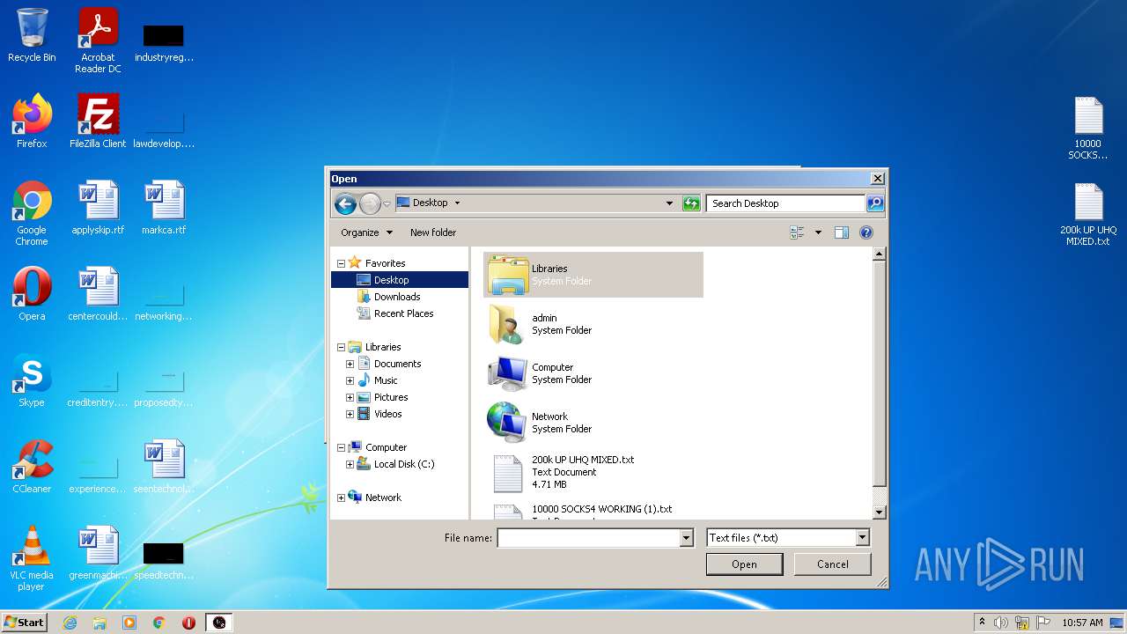Open the Organize menu
The height and width of the screenshot is (634, 1127).
point(366,232)
